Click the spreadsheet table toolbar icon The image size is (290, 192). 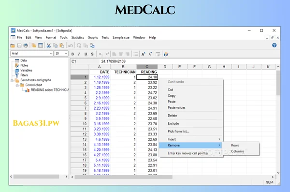[41, 45]
